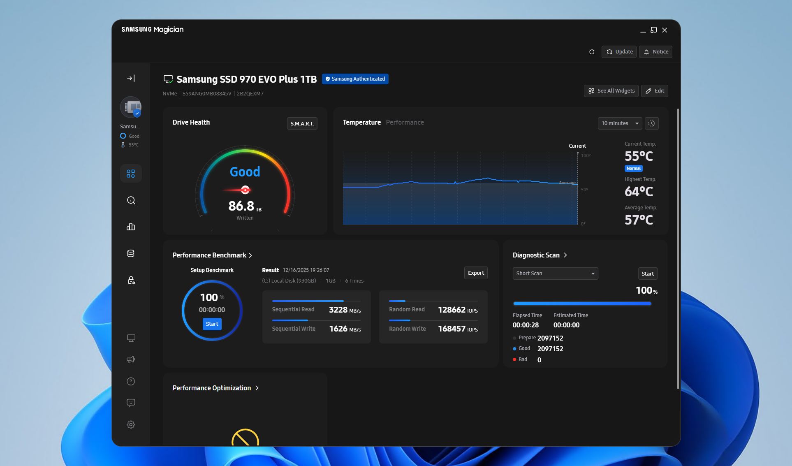Open Data Management via the database icon

point(131,253)
